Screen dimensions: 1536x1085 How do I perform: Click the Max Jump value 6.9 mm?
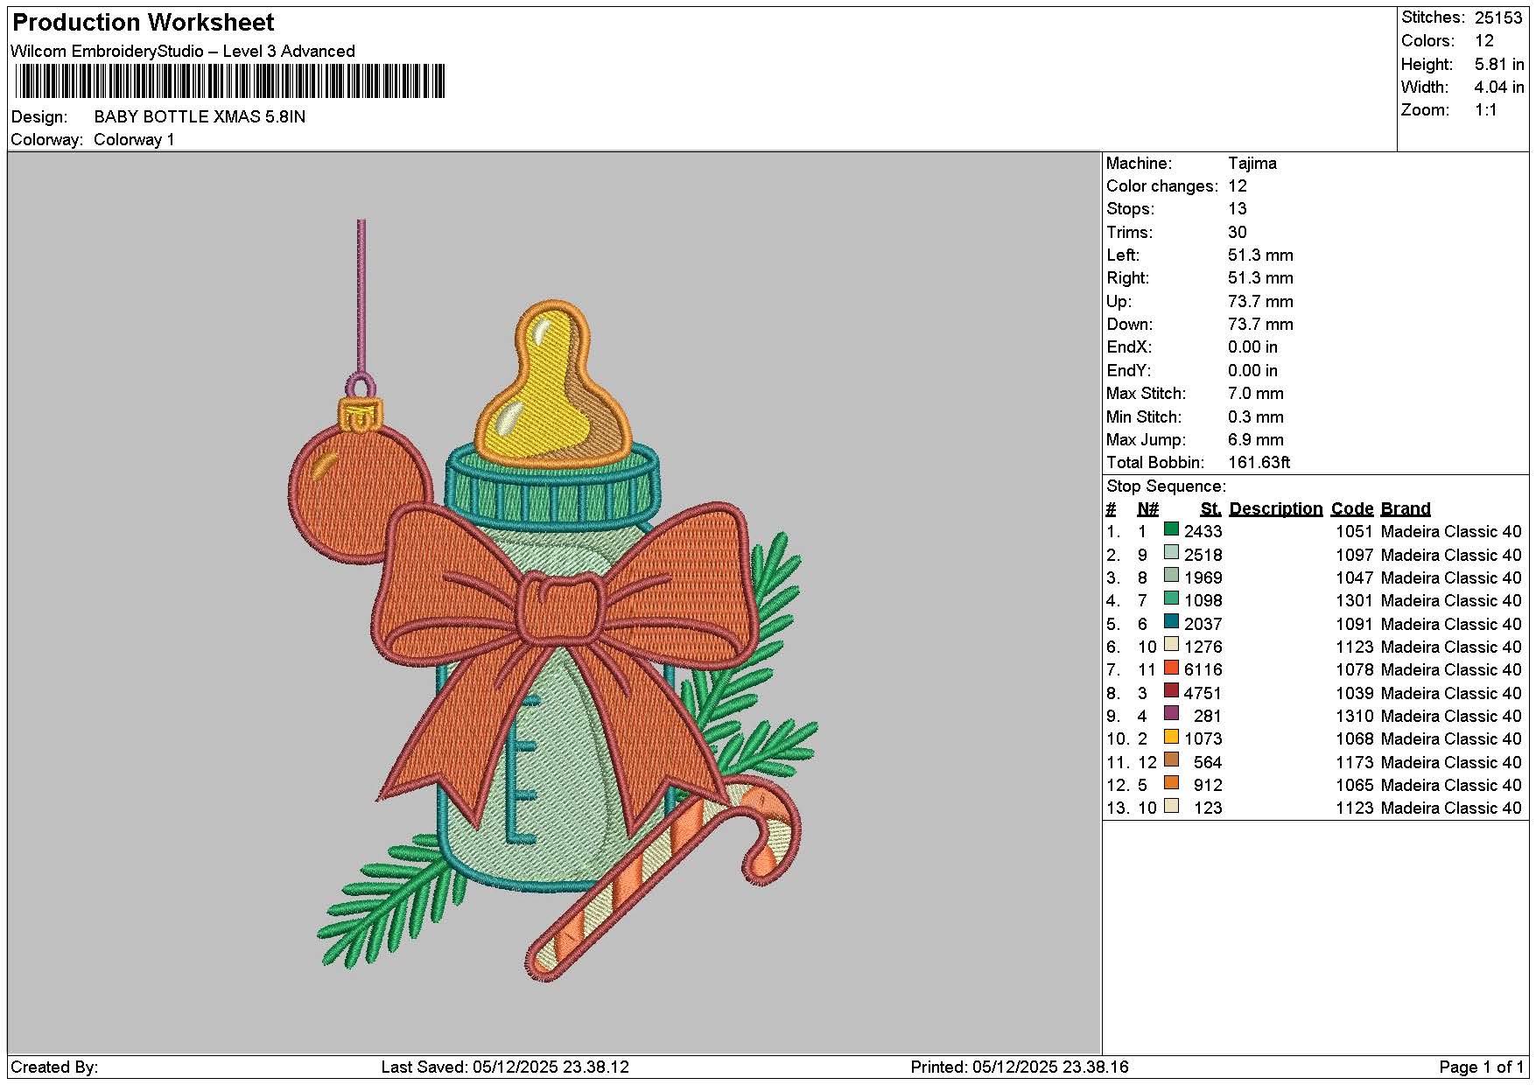pos(1256,439)
